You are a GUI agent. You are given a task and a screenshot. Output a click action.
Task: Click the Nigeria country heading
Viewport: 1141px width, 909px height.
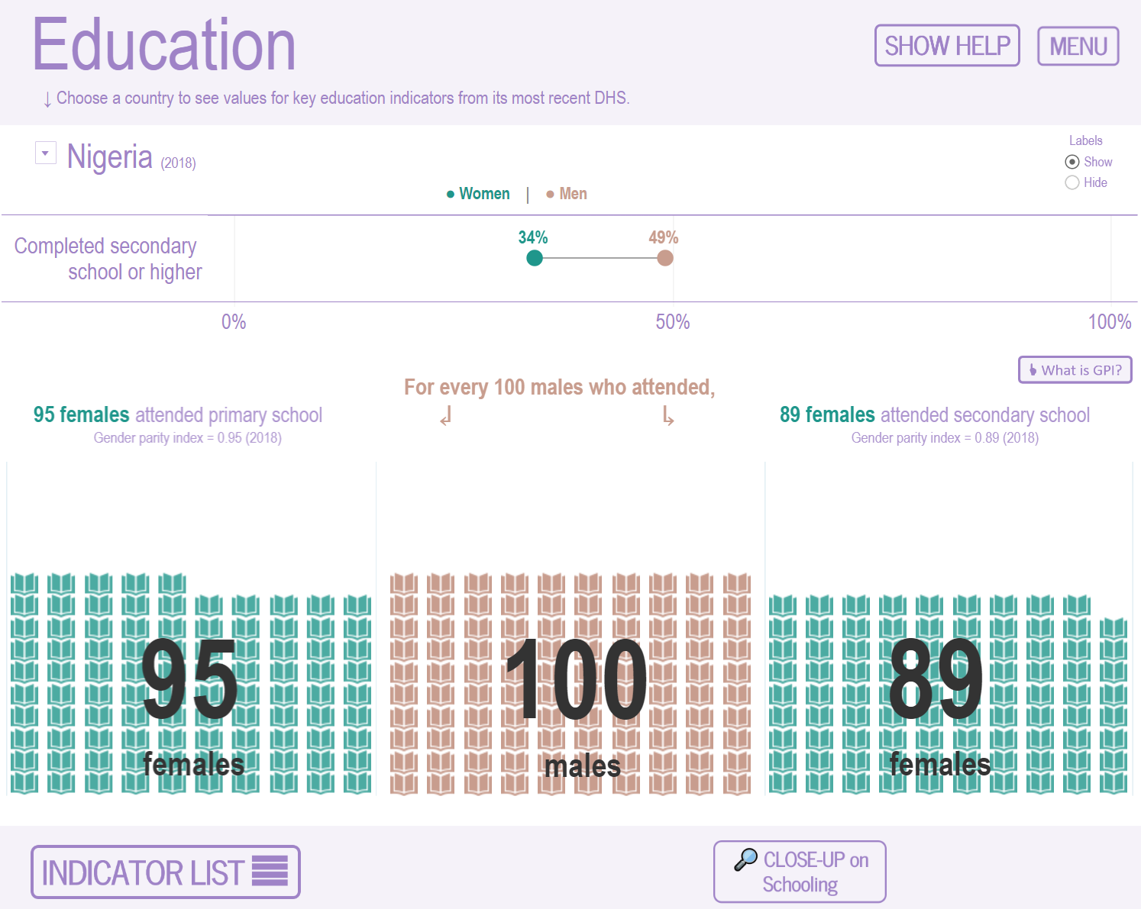110,157
